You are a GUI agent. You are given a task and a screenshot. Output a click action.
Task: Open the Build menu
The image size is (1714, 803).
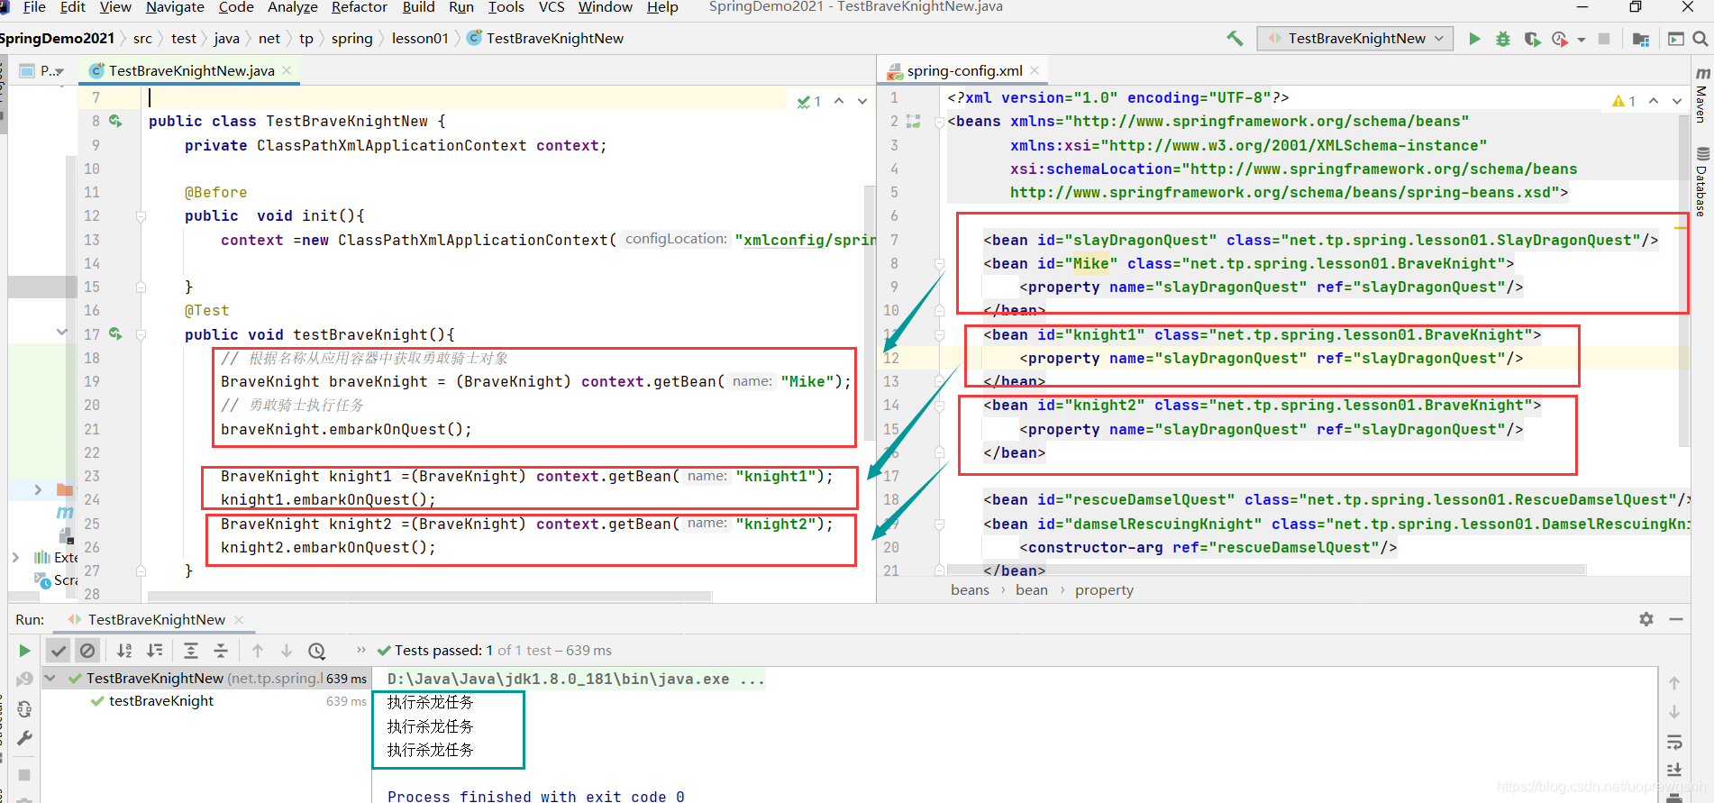(x=418, y=7)
